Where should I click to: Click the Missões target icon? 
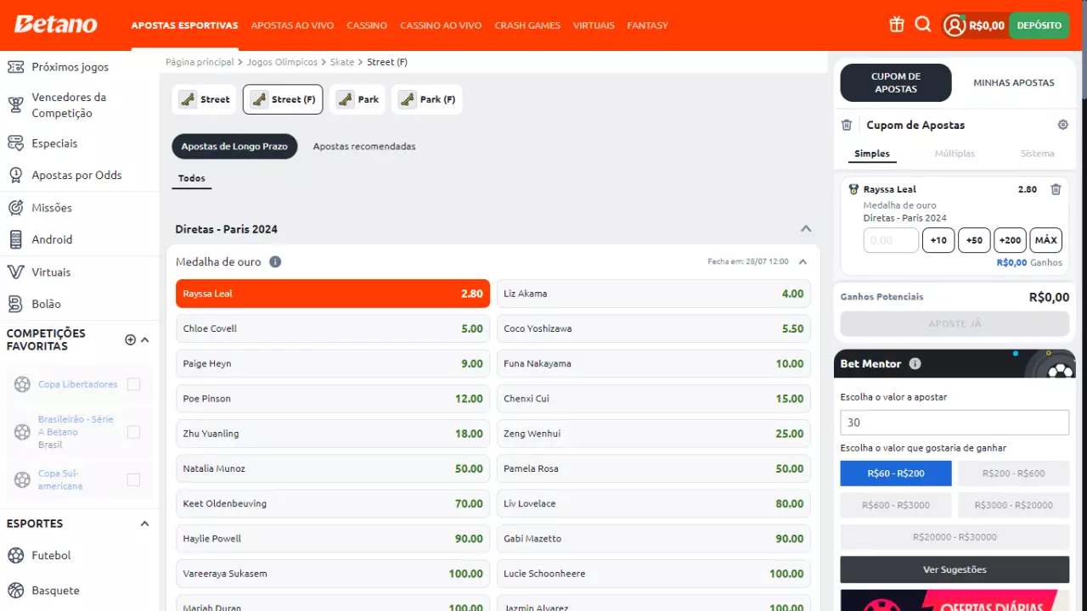point(15,207)
